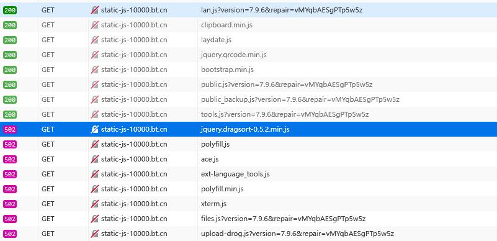Select the ext-language_tools.js file name

(x=235, y=174)
